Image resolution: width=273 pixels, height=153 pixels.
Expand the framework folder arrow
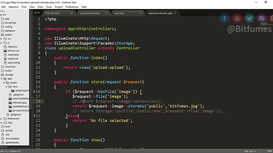[x=1, y=119]
